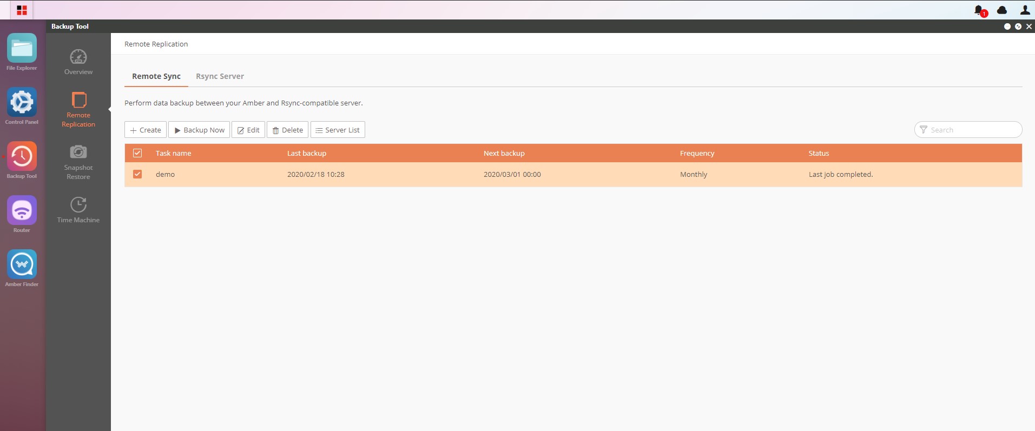This screenshot has height=431, width=1035.
Task: Open the notifications bell icon
Action: 979,10
